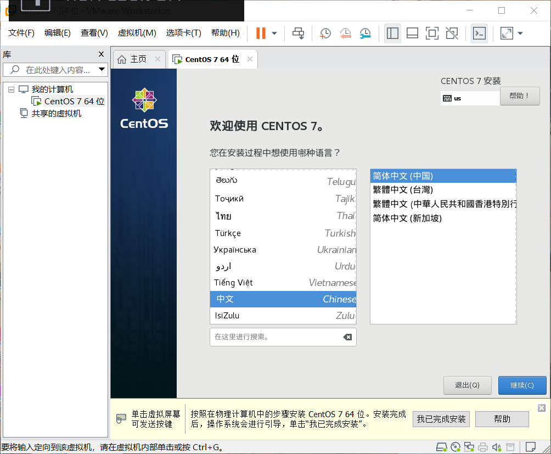
Task: Click message log status bar icon
Action: 531,447
